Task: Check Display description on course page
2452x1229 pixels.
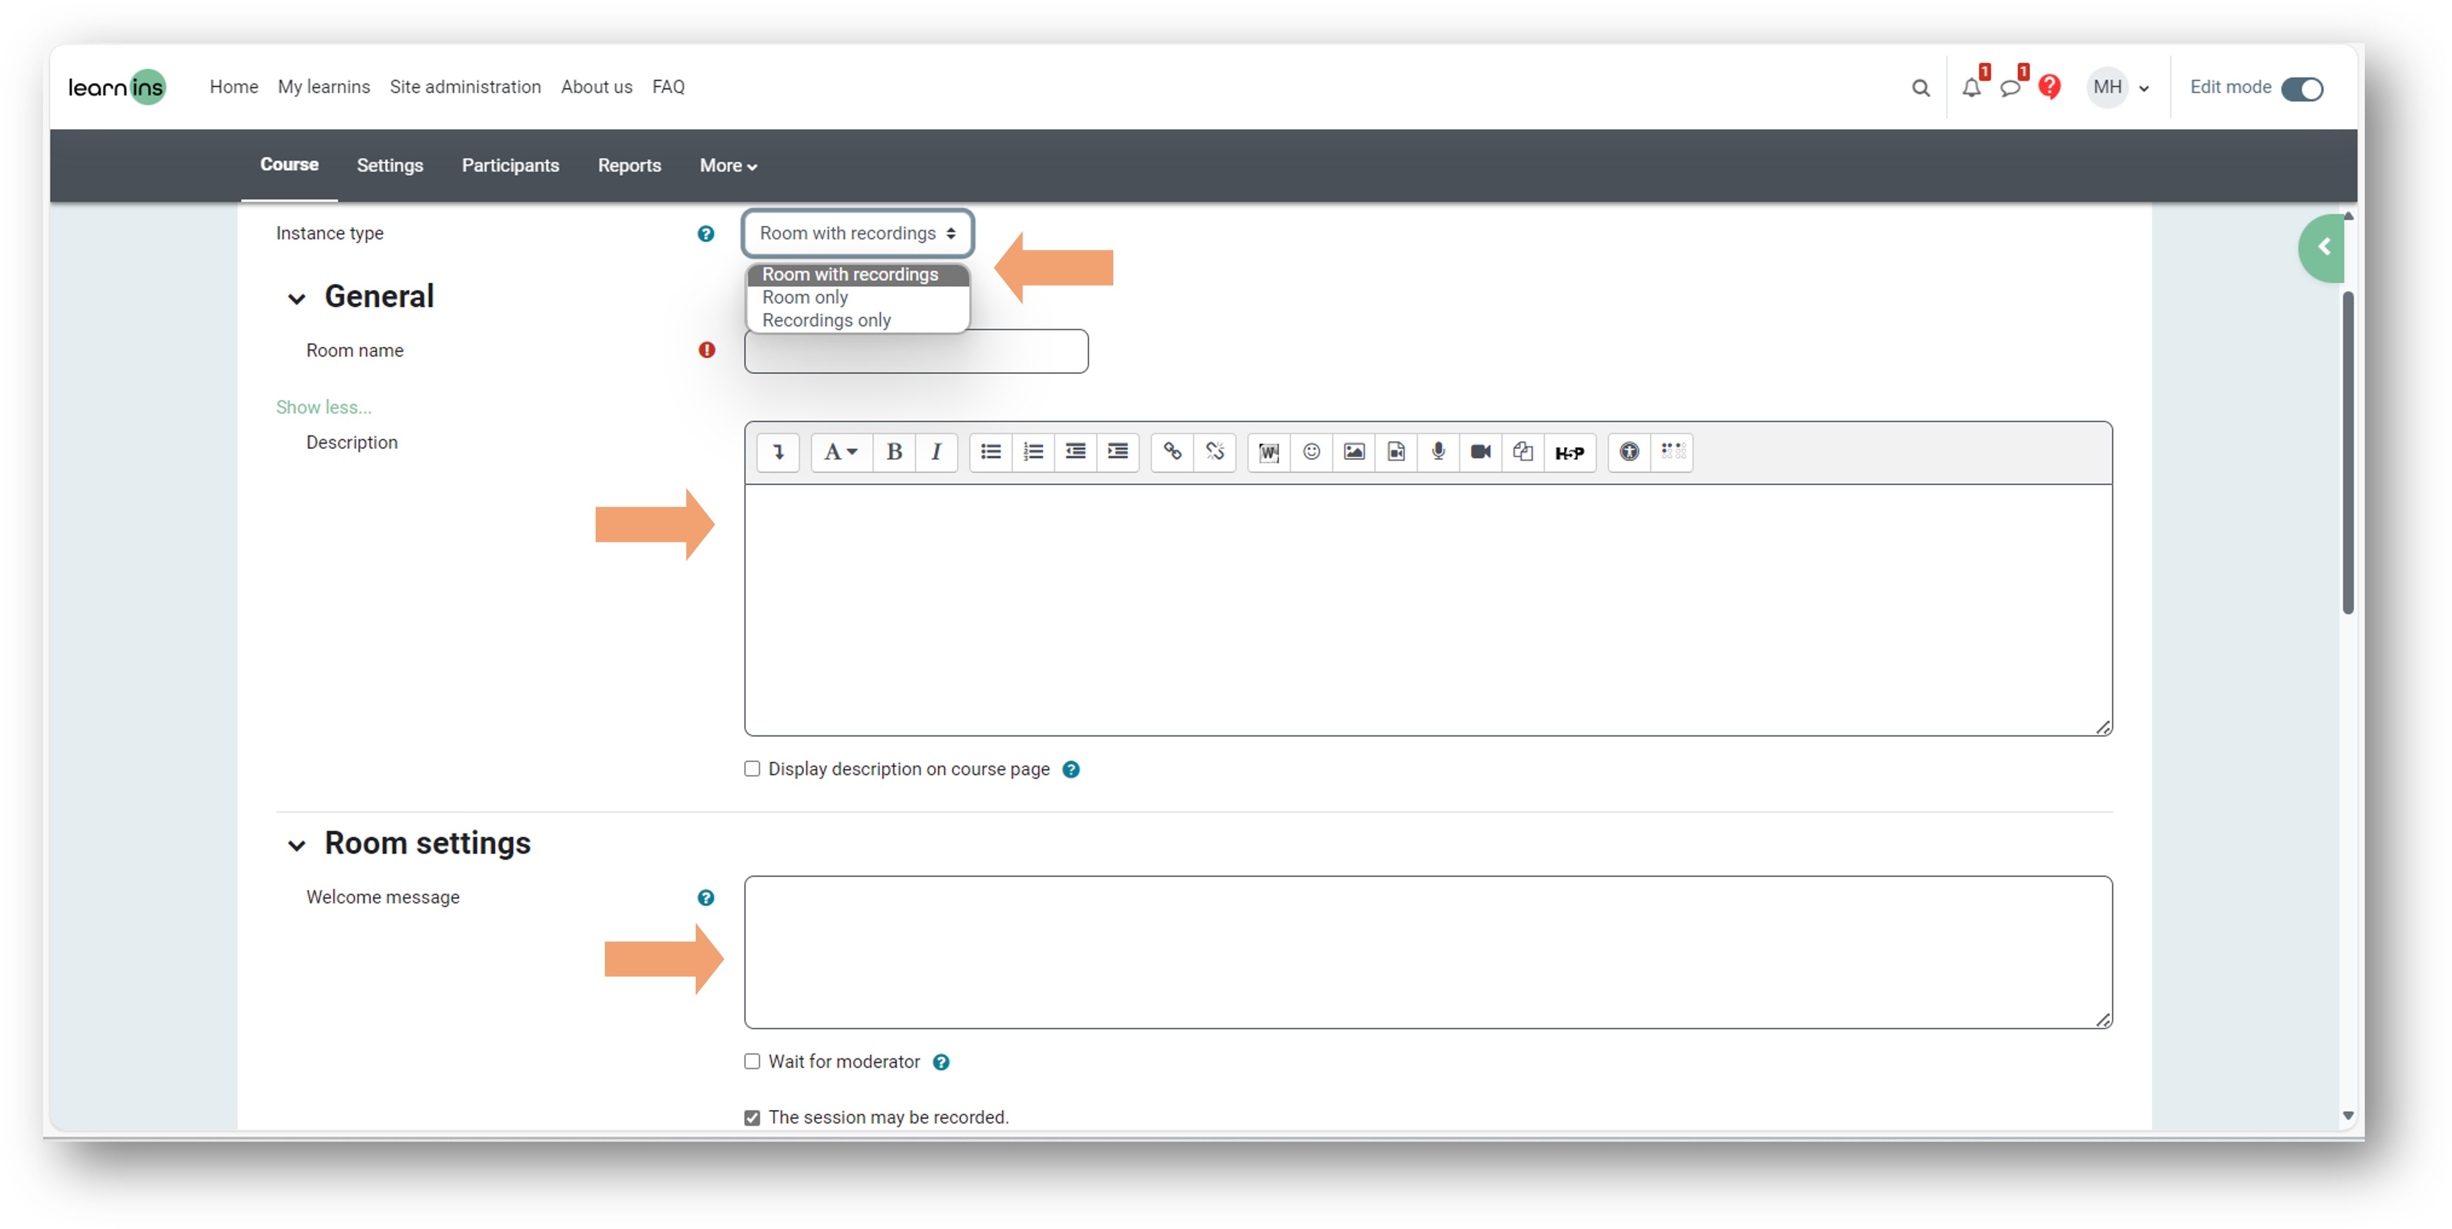Action: pos(752,768)
